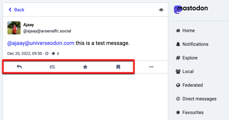This screenshot has height=120, width=229.
Task: Click the Ajaay display name
Action: coord(28,25)
